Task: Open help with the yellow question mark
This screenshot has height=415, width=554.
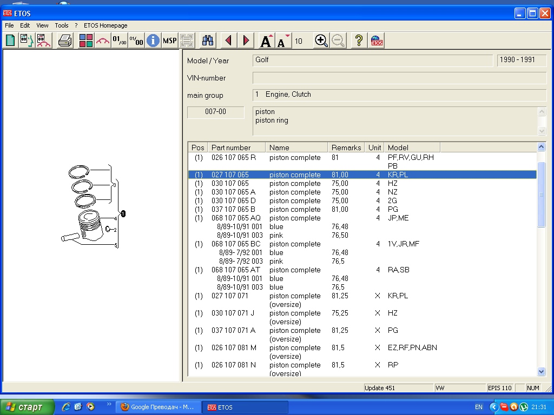Action: click(358, 41)
